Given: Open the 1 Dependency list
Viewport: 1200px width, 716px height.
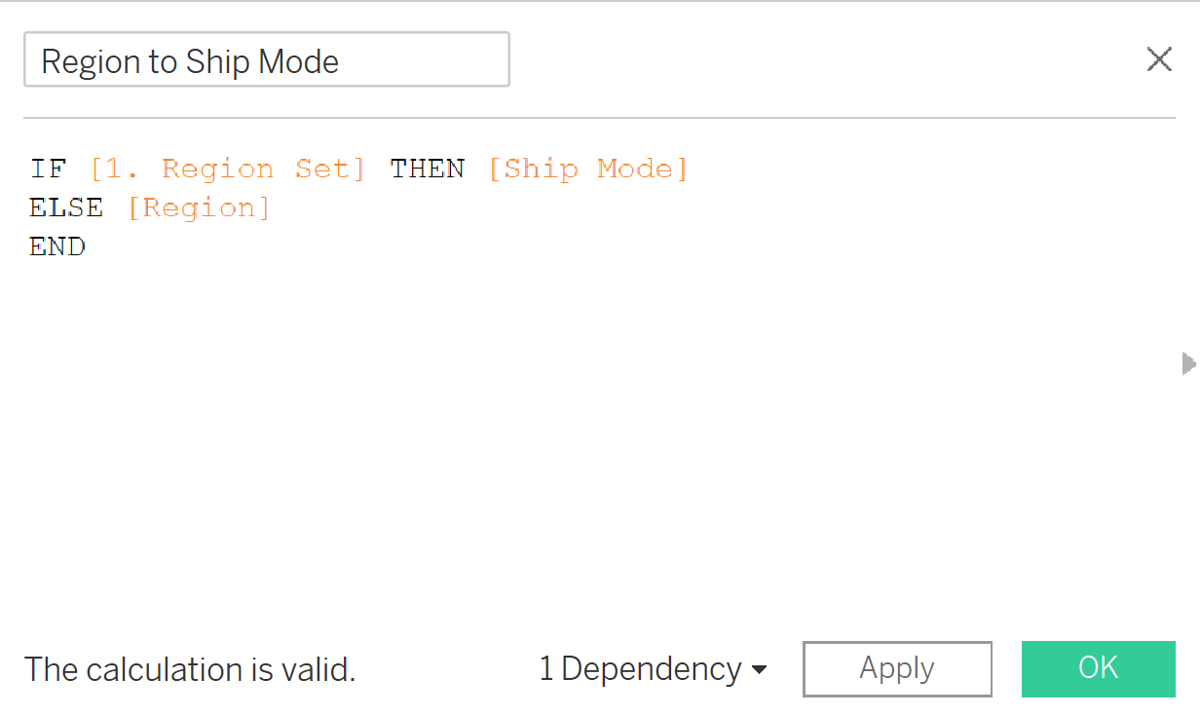Looking at the screenshot, I should coord(653,669).
